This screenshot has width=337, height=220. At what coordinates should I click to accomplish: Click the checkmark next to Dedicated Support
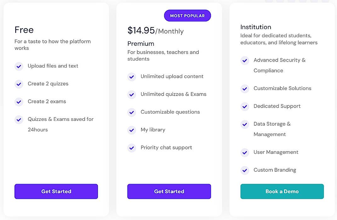pos(245,107)
